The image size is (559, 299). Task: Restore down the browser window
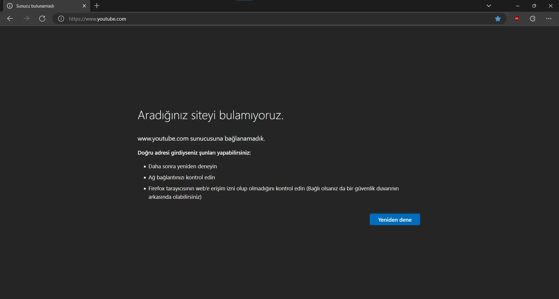click(534, 6)
